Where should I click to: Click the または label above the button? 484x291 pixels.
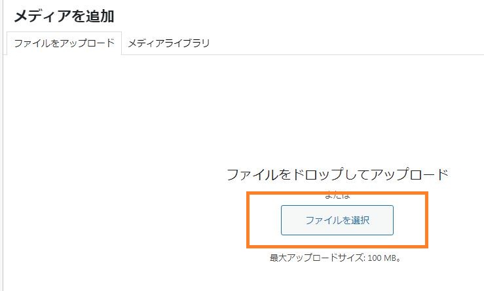click(x=337, y=195)
